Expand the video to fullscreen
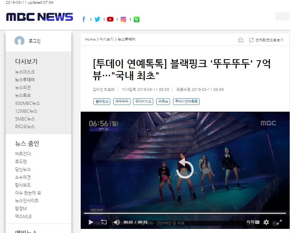This screenshot has width=290, height=233. click(279, 222)
